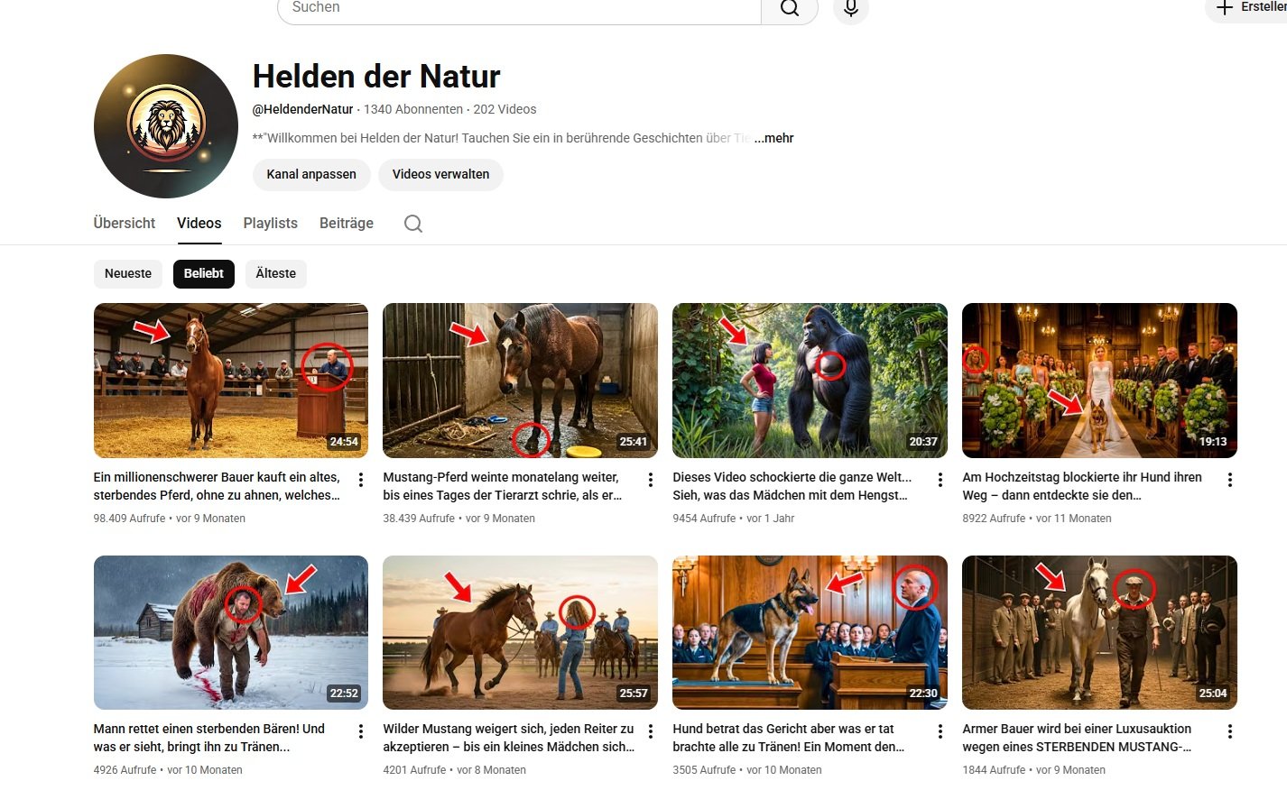Click the Kanal anpassen button
The width and height of the screenshot is (1287, 790).
311,174
